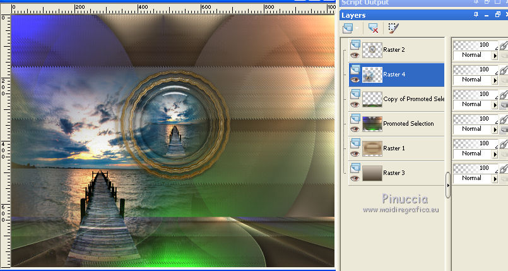Click the Layers panel splitter arrow

click(x=448, y=185)
